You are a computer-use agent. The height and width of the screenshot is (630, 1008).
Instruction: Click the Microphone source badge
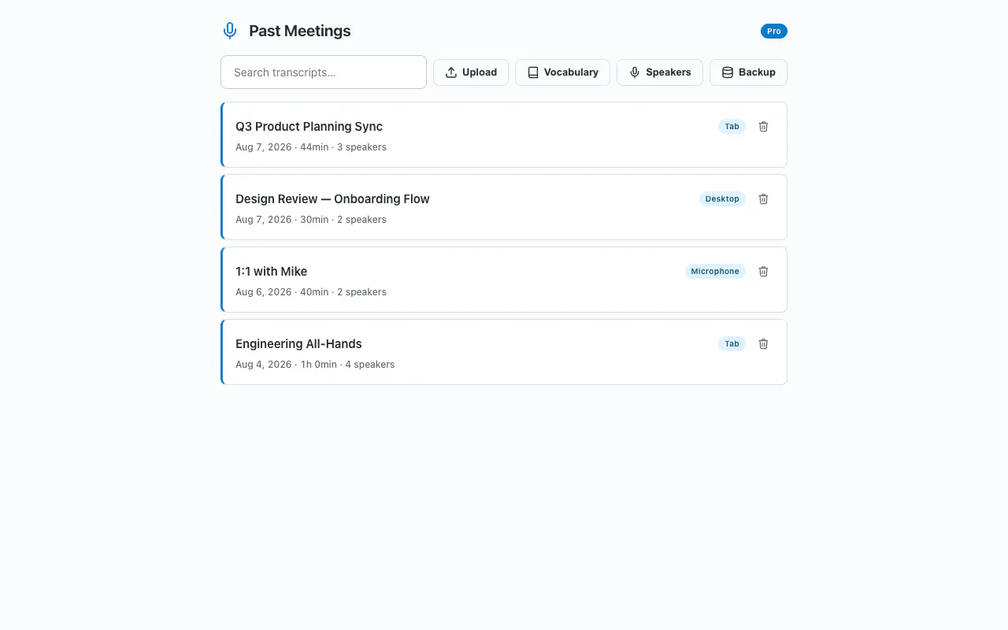[715, 272]
